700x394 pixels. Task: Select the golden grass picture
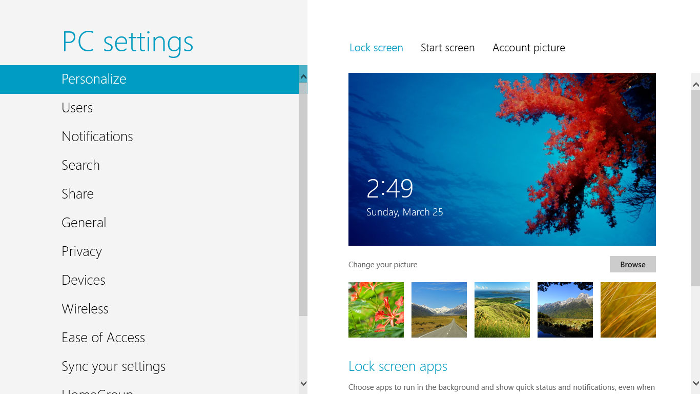[628, 310]
